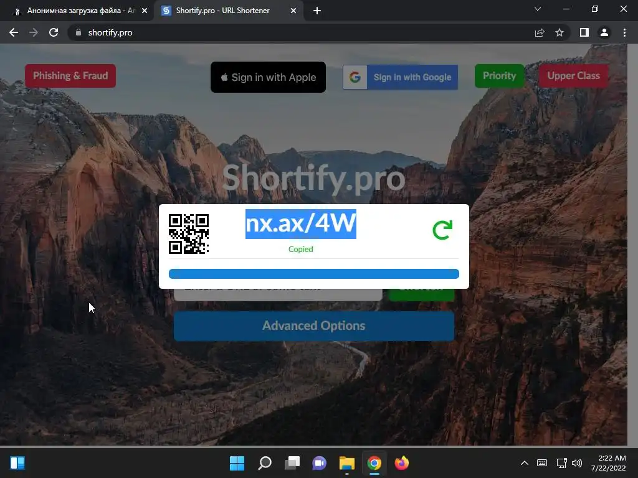Open network status tray icon
The width and height of the screenshot is (638, 478).
tap(562, 463)
